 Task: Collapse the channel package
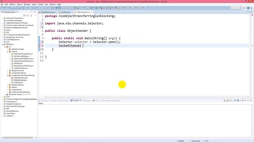[8, 52]
